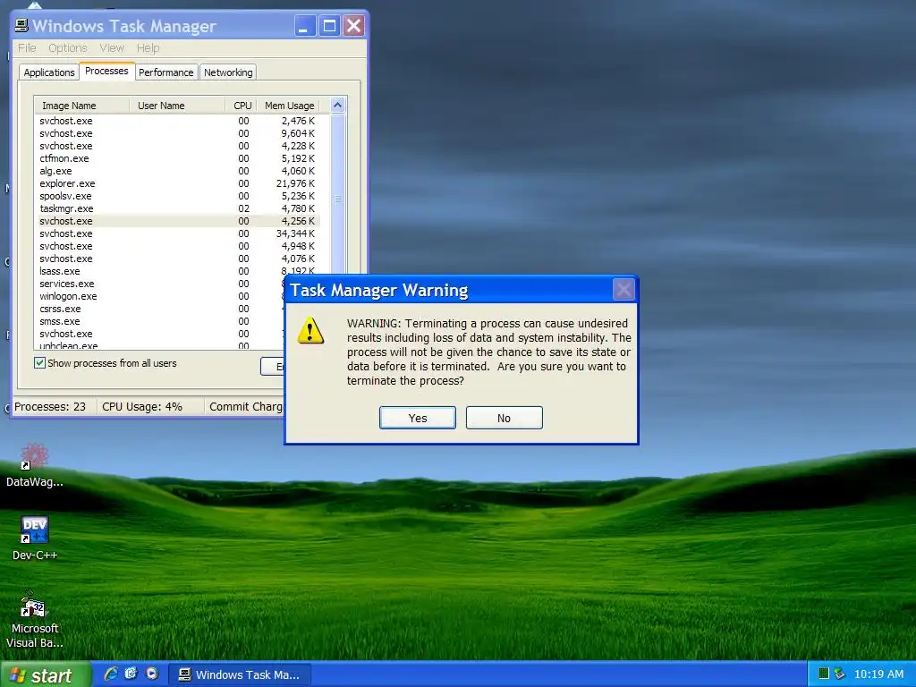Select svchost.exe row using 9,604 K
The height and width of the screenshot is (687, 916).
click(177, 133)
